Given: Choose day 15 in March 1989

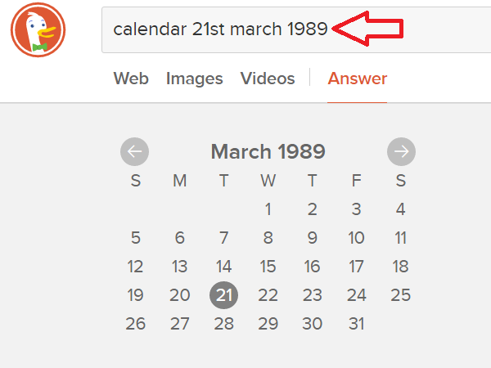Looking at the screenshot, I should click(268, 267).
